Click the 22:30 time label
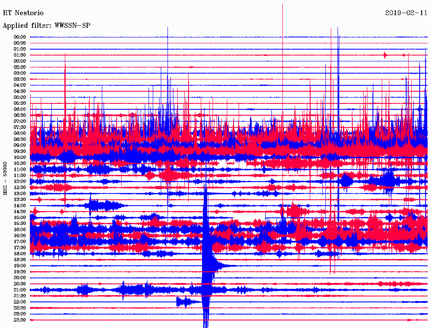Image resolution: width=431 pixels, height=328 pixels. coord(20,308)
